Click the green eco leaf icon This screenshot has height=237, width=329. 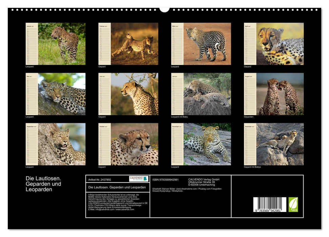(x=293, y=204)
